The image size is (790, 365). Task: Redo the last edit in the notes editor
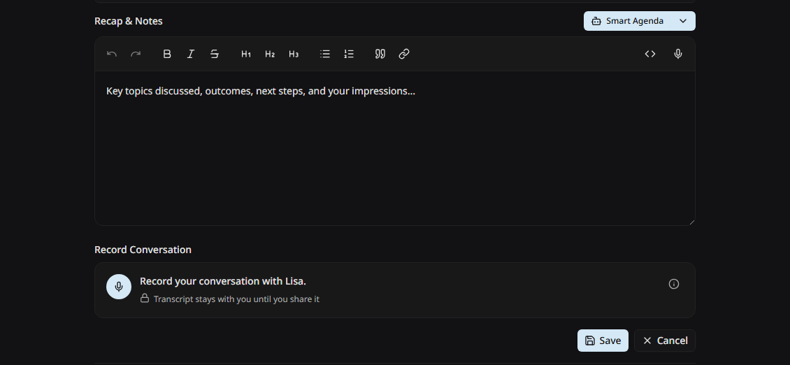coord(136,54)
